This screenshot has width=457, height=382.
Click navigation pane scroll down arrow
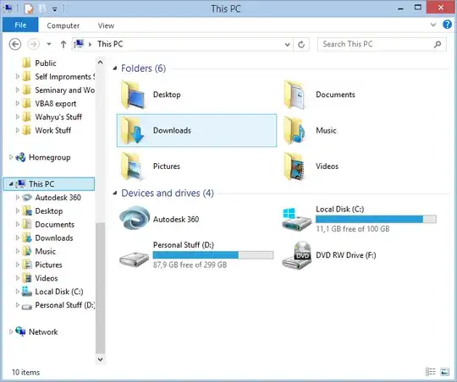(x=100, y=359)
